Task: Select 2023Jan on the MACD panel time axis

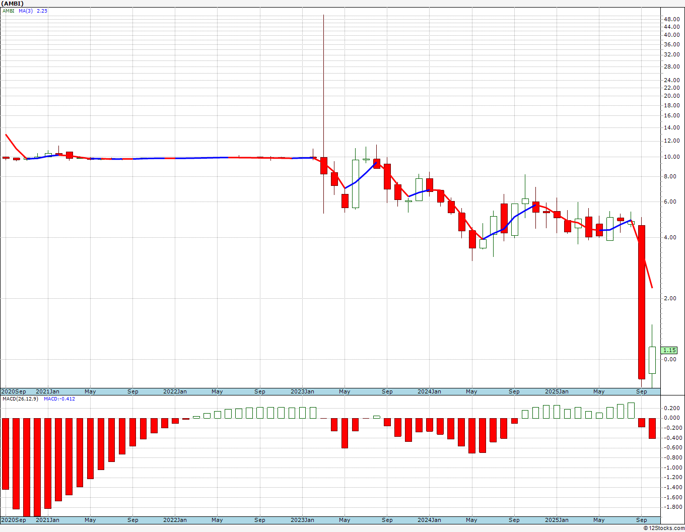Action: [x=302, y=520]
